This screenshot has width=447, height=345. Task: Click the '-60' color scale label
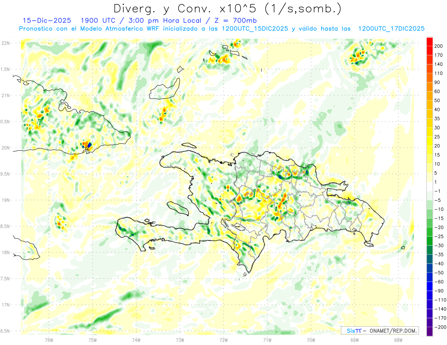tap(439, 282)
